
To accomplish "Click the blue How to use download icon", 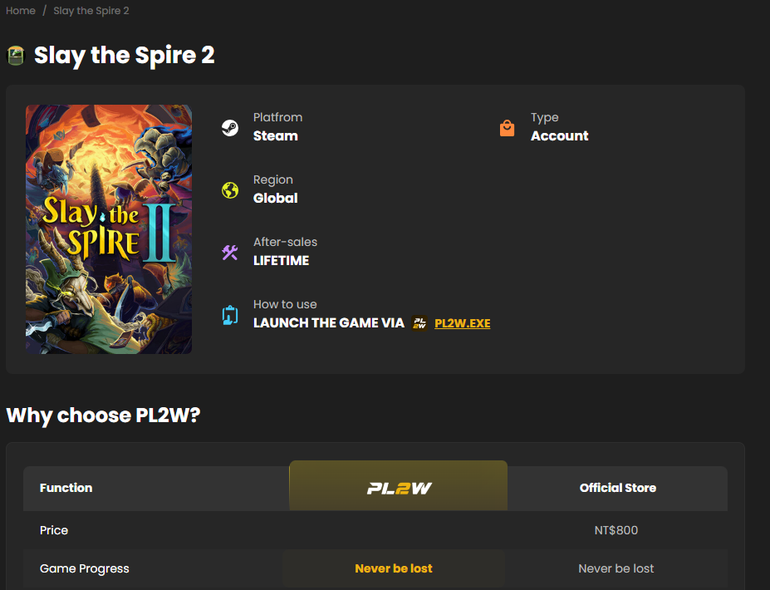I will coord(230,315).
